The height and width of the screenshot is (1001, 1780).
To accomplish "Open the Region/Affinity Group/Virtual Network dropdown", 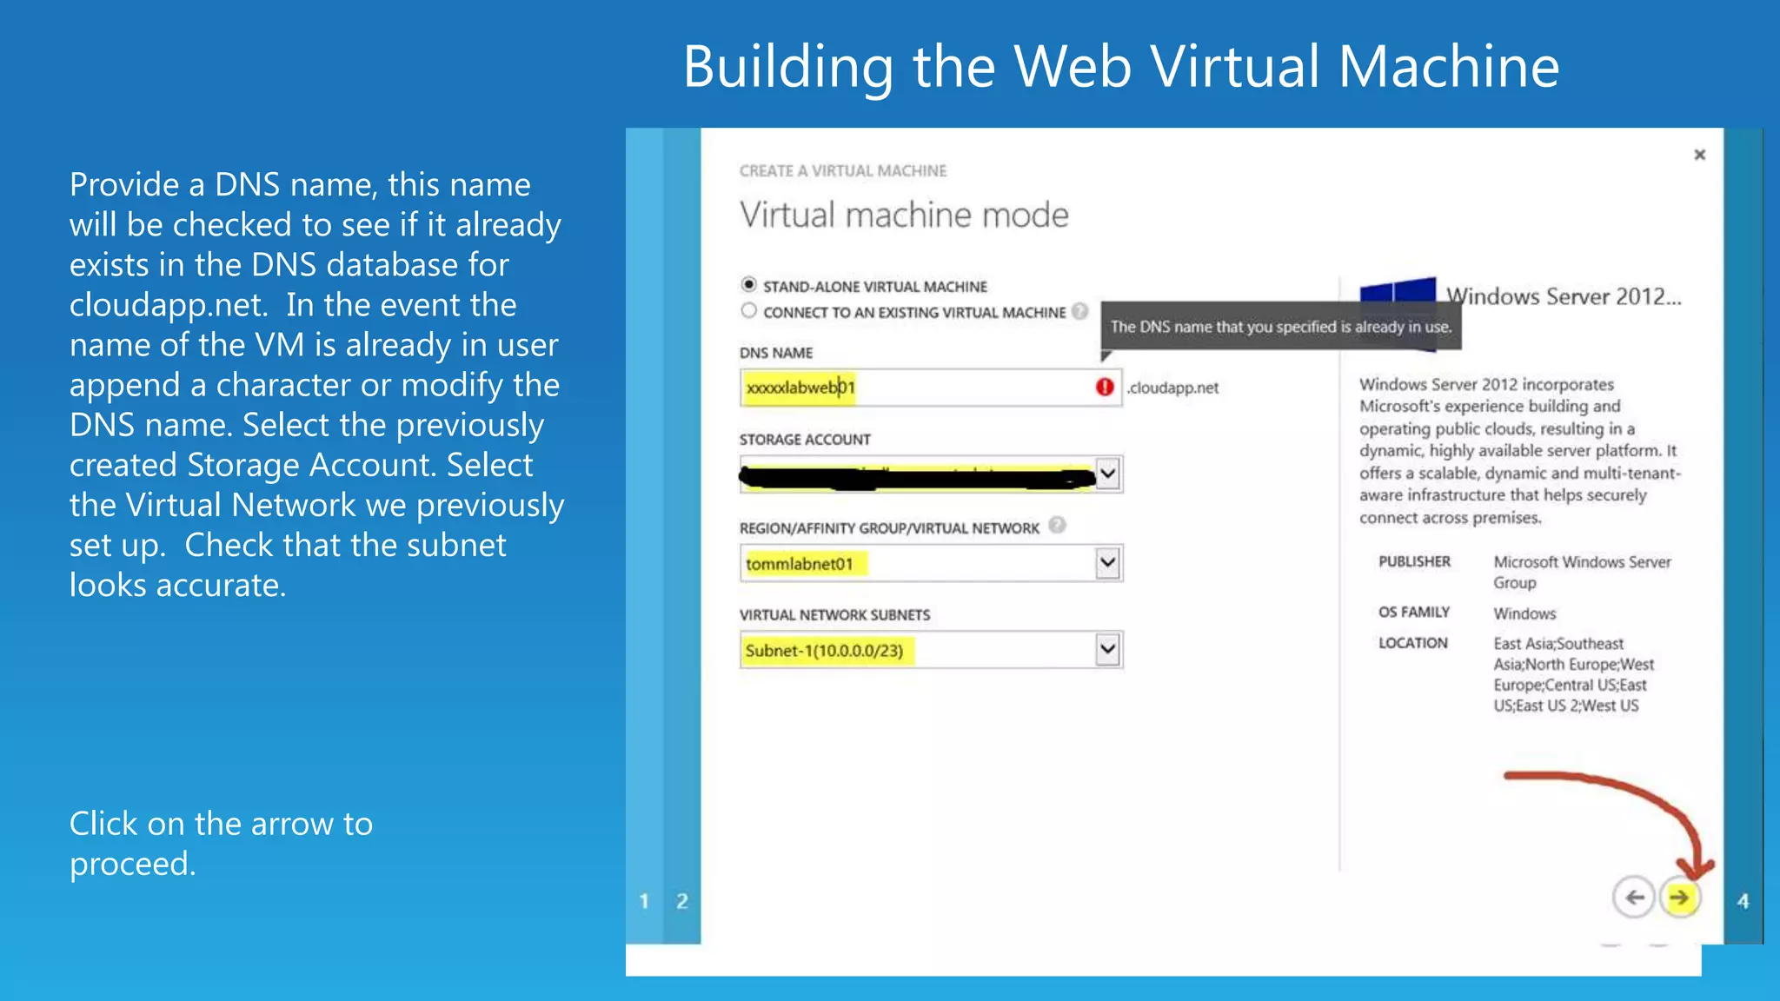I will coord(1107,563).
